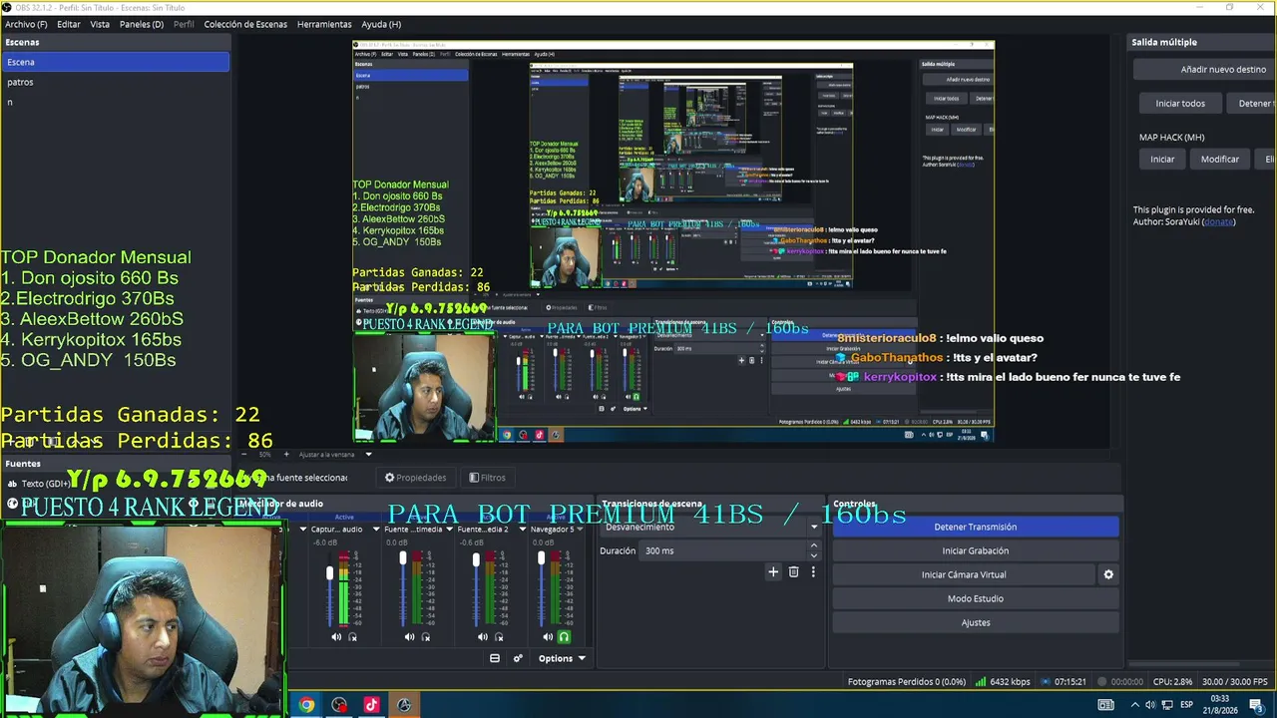Delete the selected scene transition
Screen dimensions: 1277x718
(793, 572)
